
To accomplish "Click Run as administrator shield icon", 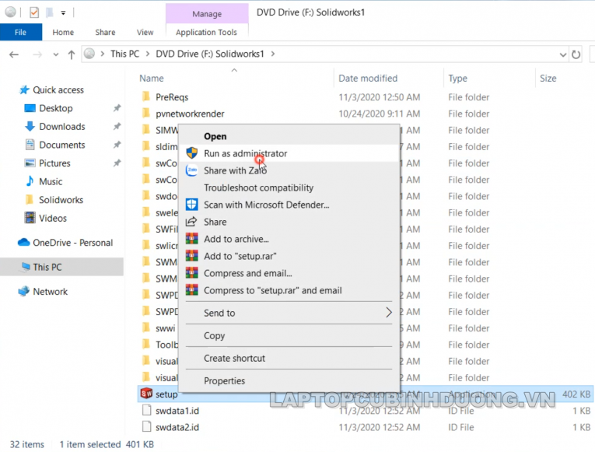I will (x=191, y=153).
